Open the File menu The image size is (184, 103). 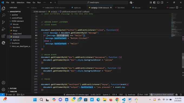click(8, 2)
